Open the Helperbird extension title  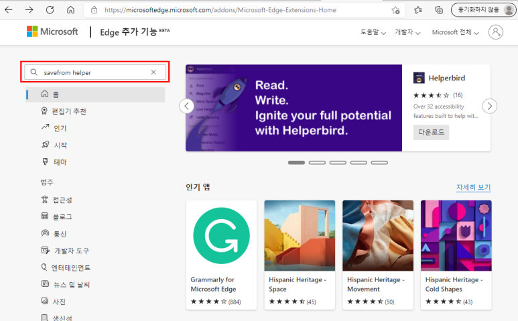coord(447,78)
